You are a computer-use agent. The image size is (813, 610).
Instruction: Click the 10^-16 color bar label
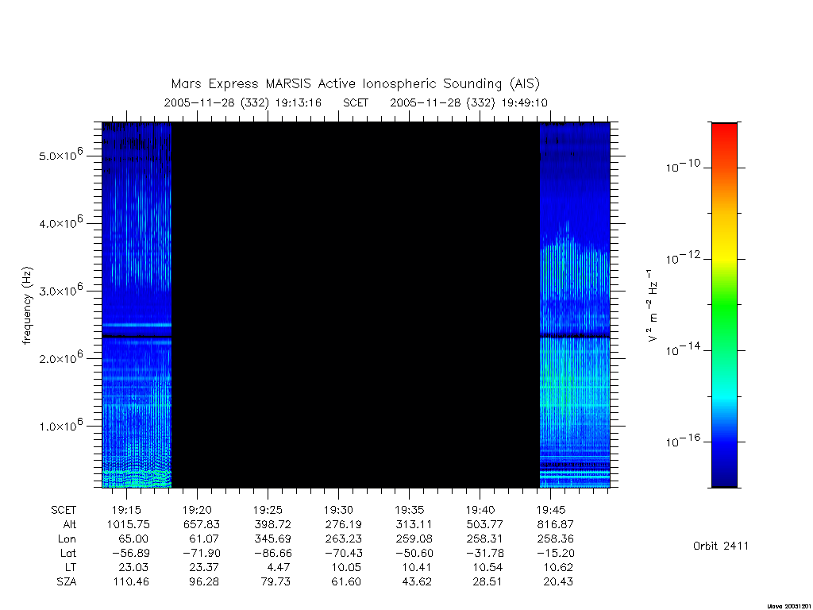[x=683, y=440]
